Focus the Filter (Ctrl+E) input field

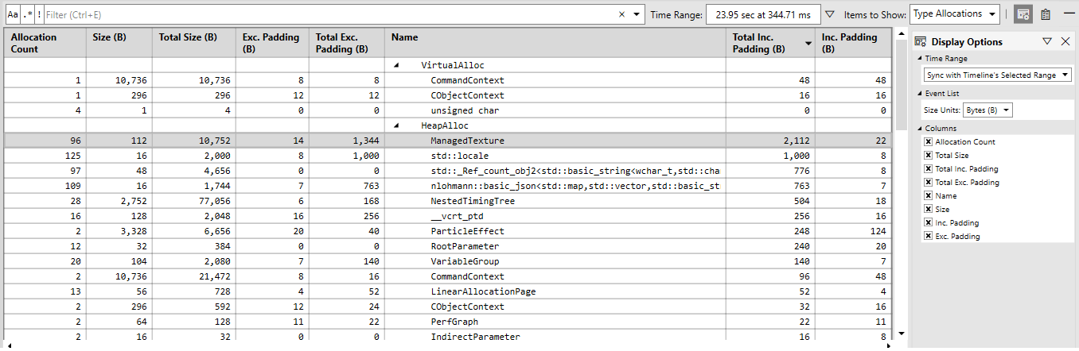(x=329, y=14)
